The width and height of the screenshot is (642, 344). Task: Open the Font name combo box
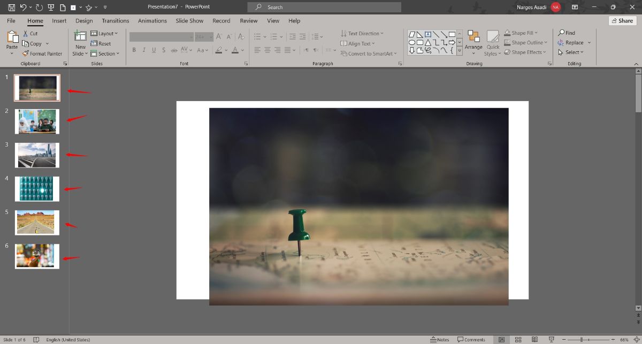pos(162,36)
